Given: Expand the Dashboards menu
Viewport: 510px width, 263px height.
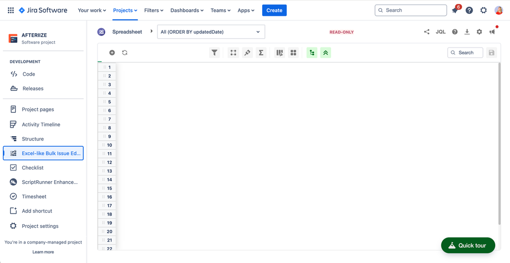Looking at the screenshot, I should click(187, 10).
